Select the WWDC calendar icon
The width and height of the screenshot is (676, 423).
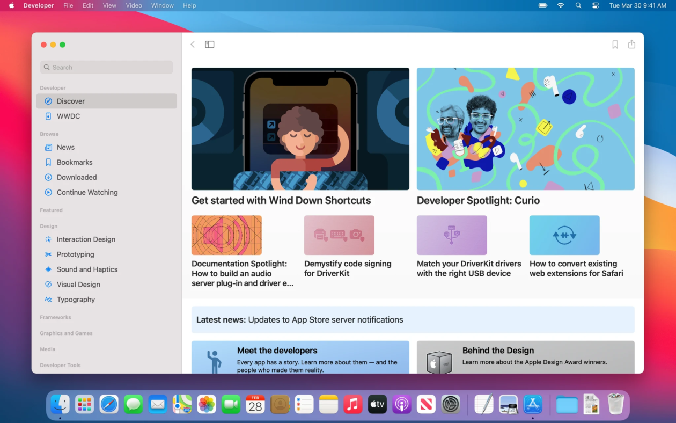point(48,116)
